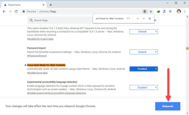The image size is (189, 115).
Task: Open accessibility language detection Disabled dropdown
Action: pyautogui.click(x=144, y=87)
